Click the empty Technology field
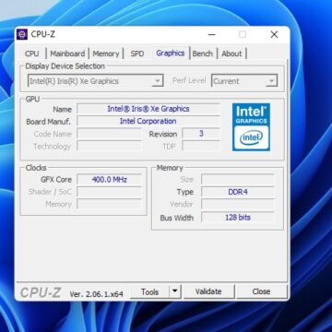332x332 pixels. (109, 147)
